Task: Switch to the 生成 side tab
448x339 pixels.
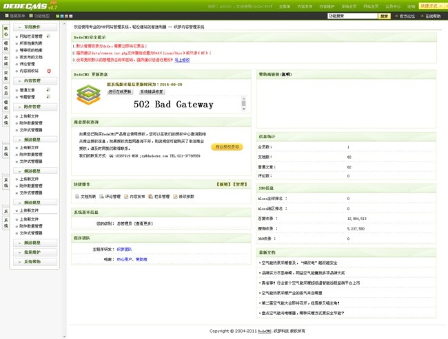Action: [x=6, y=61]
